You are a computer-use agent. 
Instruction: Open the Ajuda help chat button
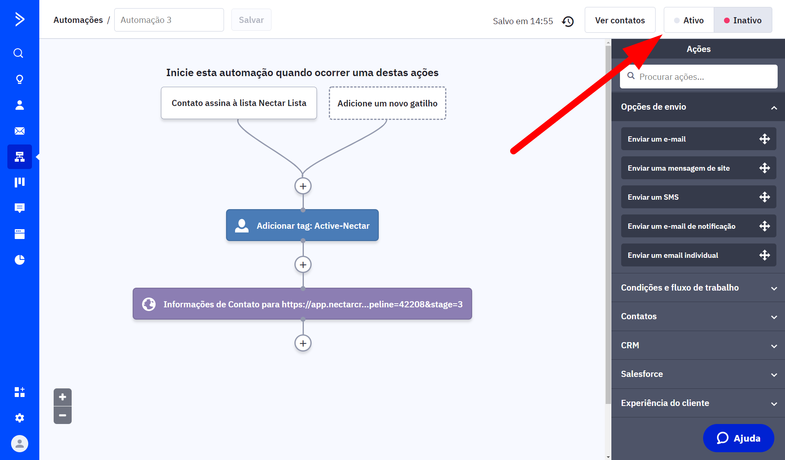pyautogui.click(x=738, y=438)
